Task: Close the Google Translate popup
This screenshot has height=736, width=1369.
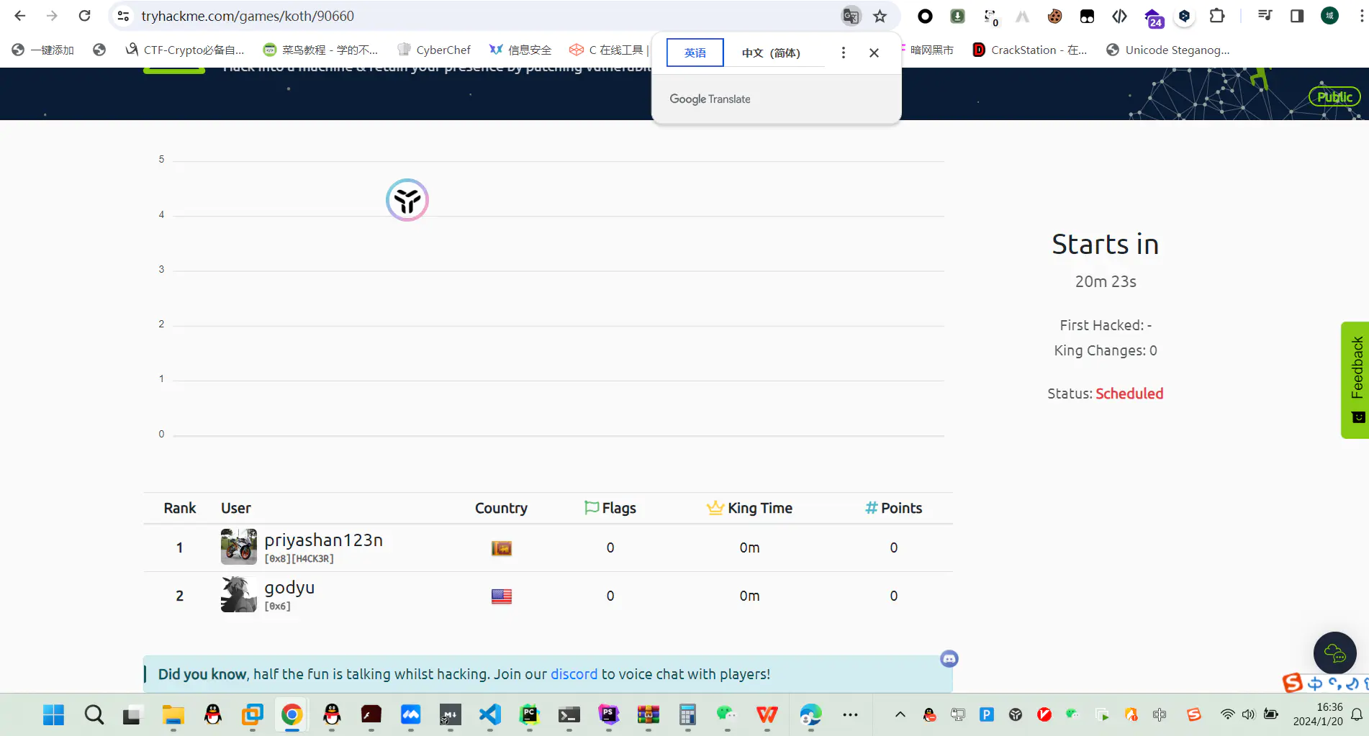Action: coord(874,53)
